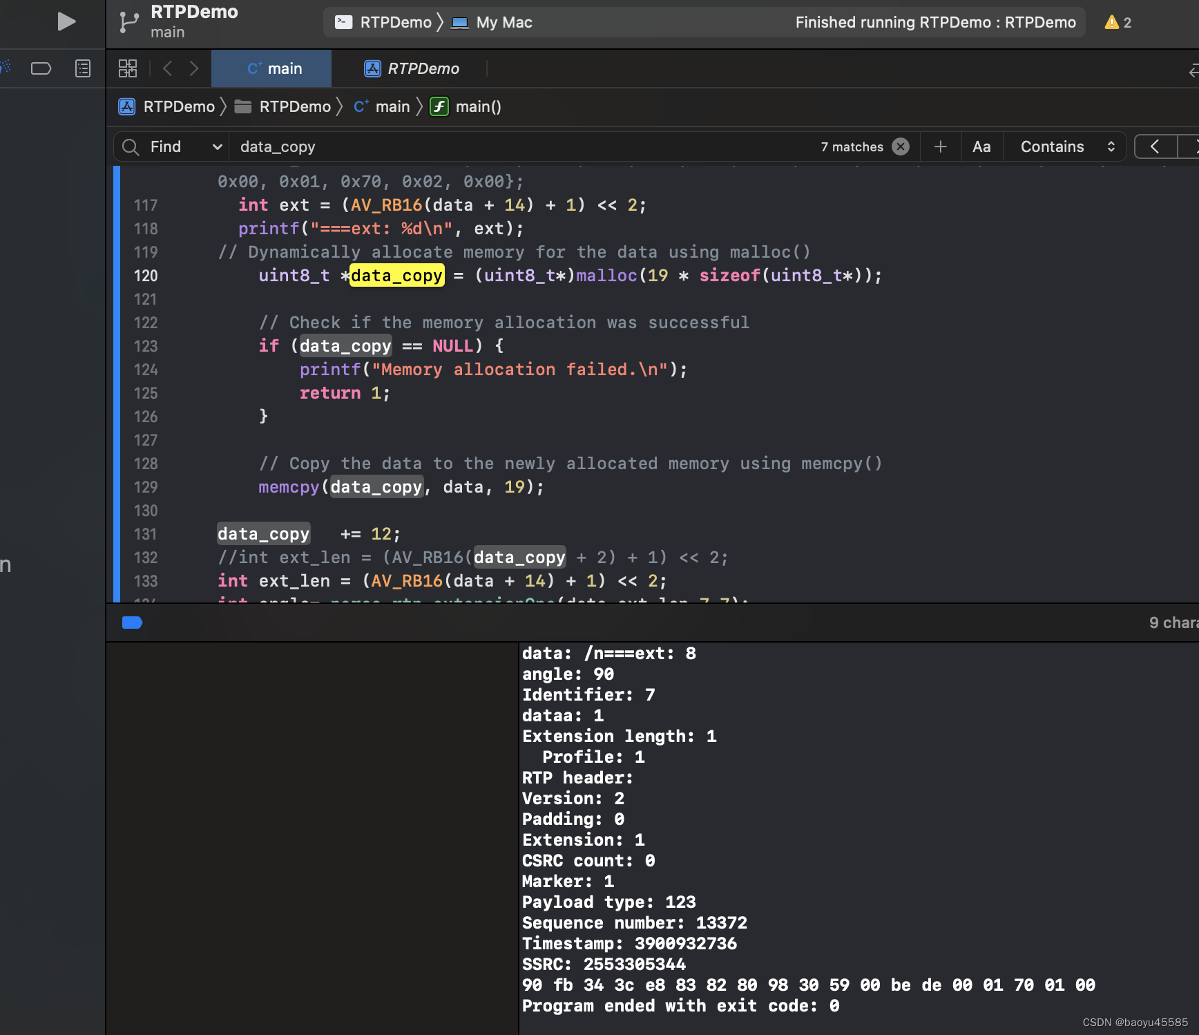
Task: Click the find search magnifier icon
Action: [x=131, y=146]
